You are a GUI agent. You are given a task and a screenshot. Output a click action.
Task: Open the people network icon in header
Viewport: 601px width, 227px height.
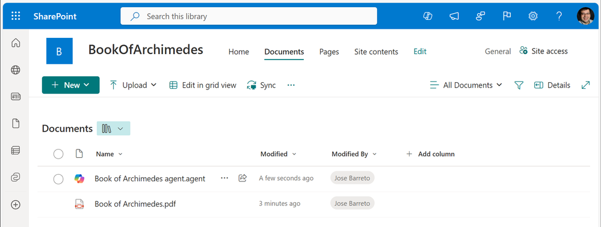coord(480,16)
